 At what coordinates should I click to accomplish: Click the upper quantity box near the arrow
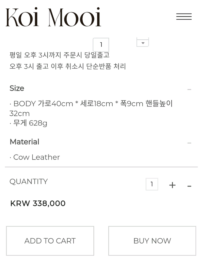[101, 45]
